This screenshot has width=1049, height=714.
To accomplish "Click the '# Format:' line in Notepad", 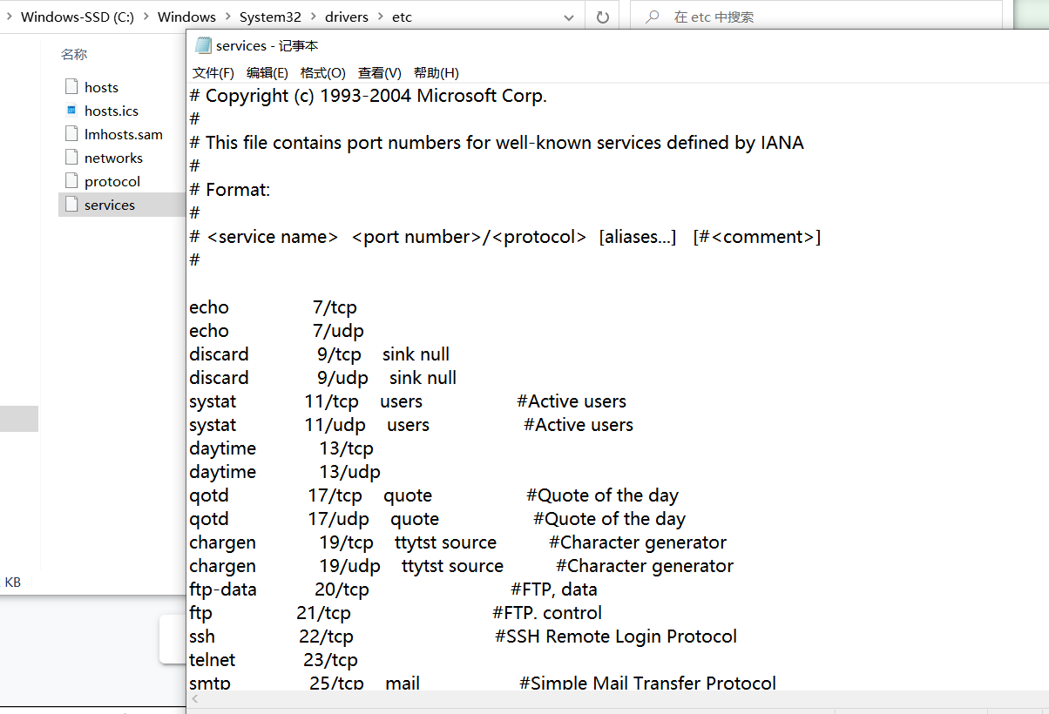I will (x=230, y=190).
